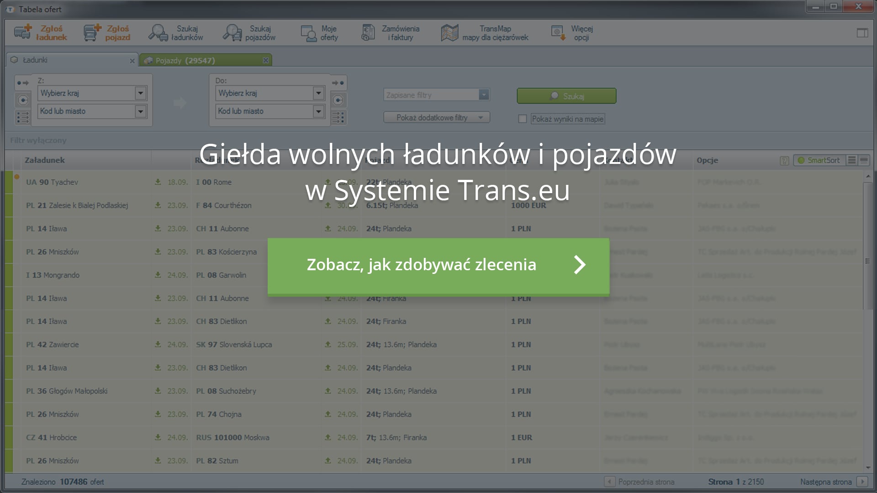Click the Zgłoś pojazd vehicle icon
Viewport: 877px width, 493px height.
(92, 33)
